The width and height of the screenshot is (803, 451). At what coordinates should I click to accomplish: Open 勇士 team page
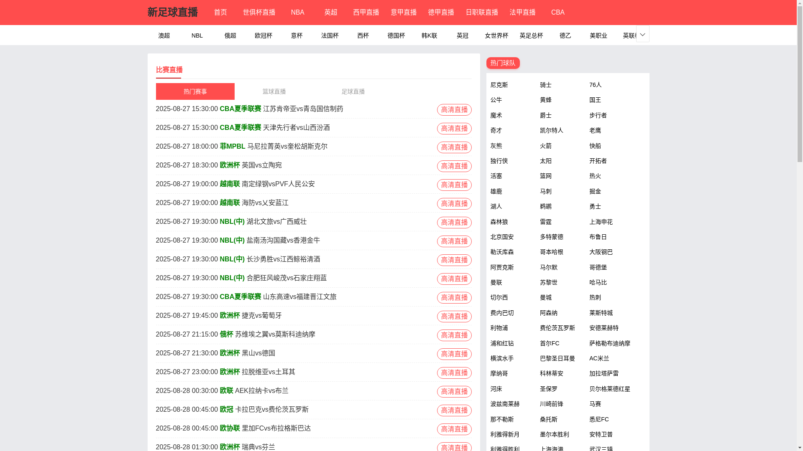pos(595,206)
